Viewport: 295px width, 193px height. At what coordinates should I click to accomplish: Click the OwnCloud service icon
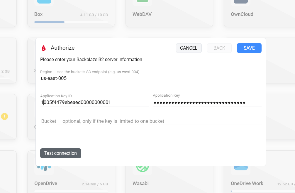point(241,2)
